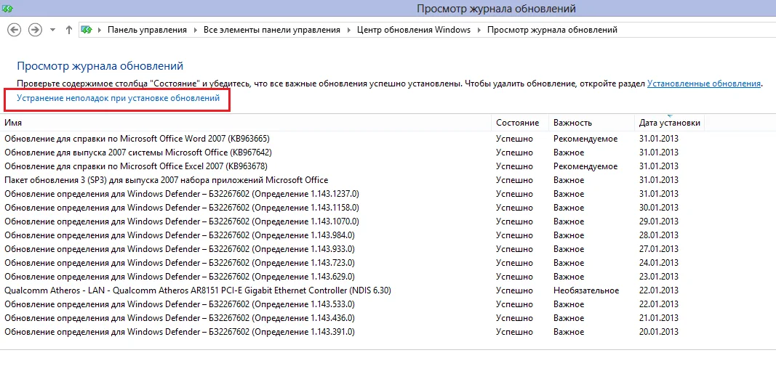776x366 pixels.
Task: Select Defender definition 1.143.1237.0 row
Action: (353, 194)
